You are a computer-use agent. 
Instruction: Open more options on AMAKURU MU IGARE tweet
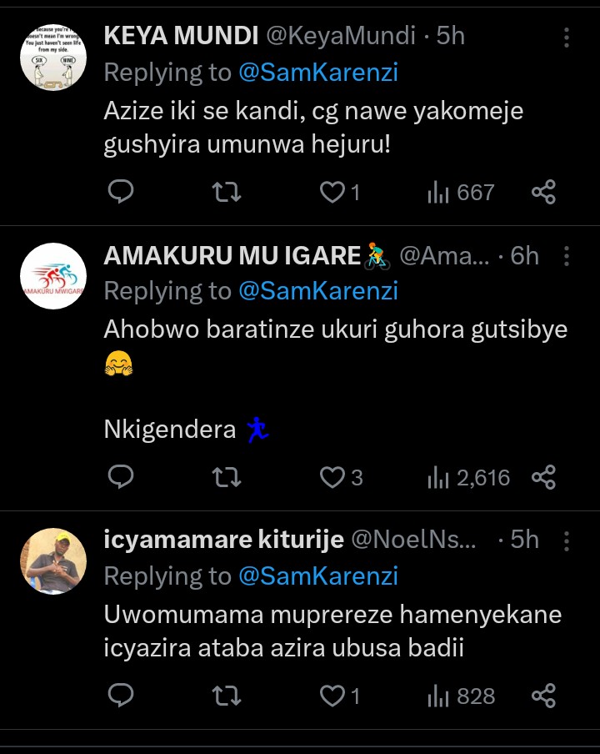567,256
